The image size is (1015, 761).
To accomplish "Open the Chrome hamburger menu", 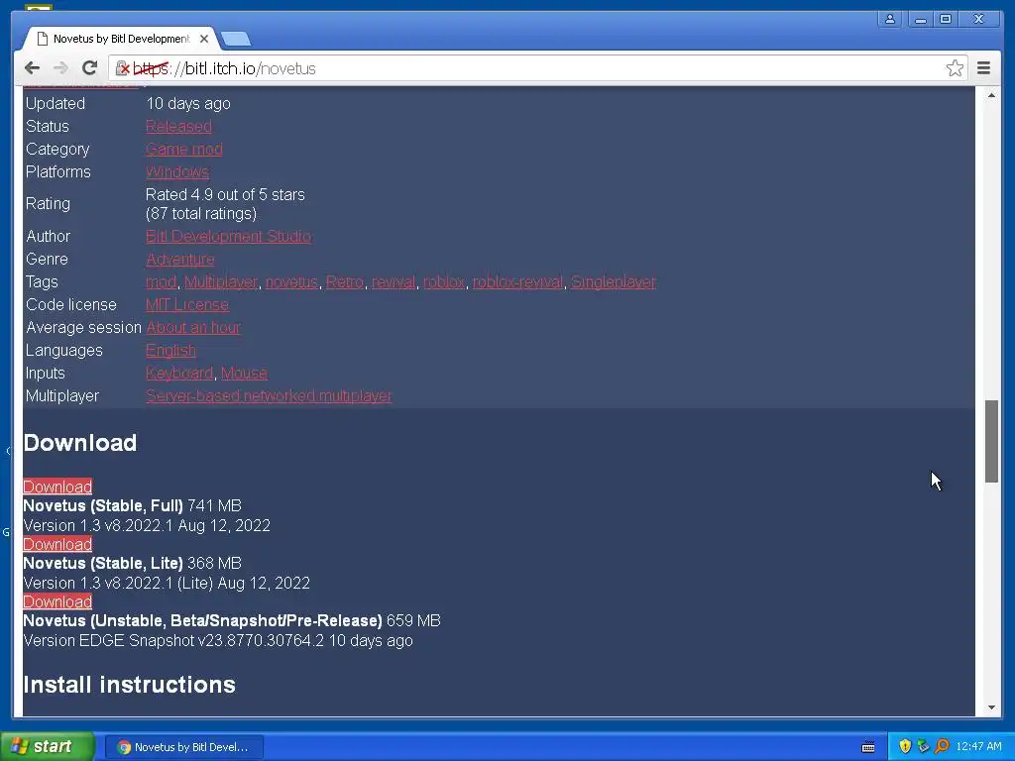I will 984,68.
